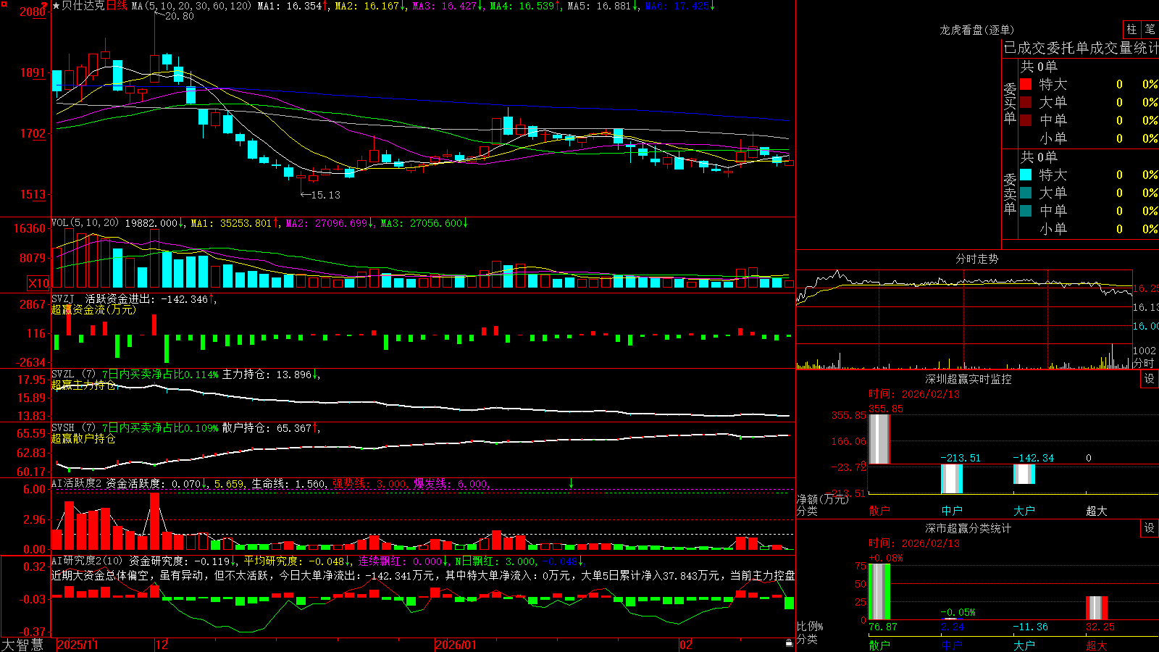
Task: Select the 龙虎看盘(逐单) panel title
Action: pos(976,30)
